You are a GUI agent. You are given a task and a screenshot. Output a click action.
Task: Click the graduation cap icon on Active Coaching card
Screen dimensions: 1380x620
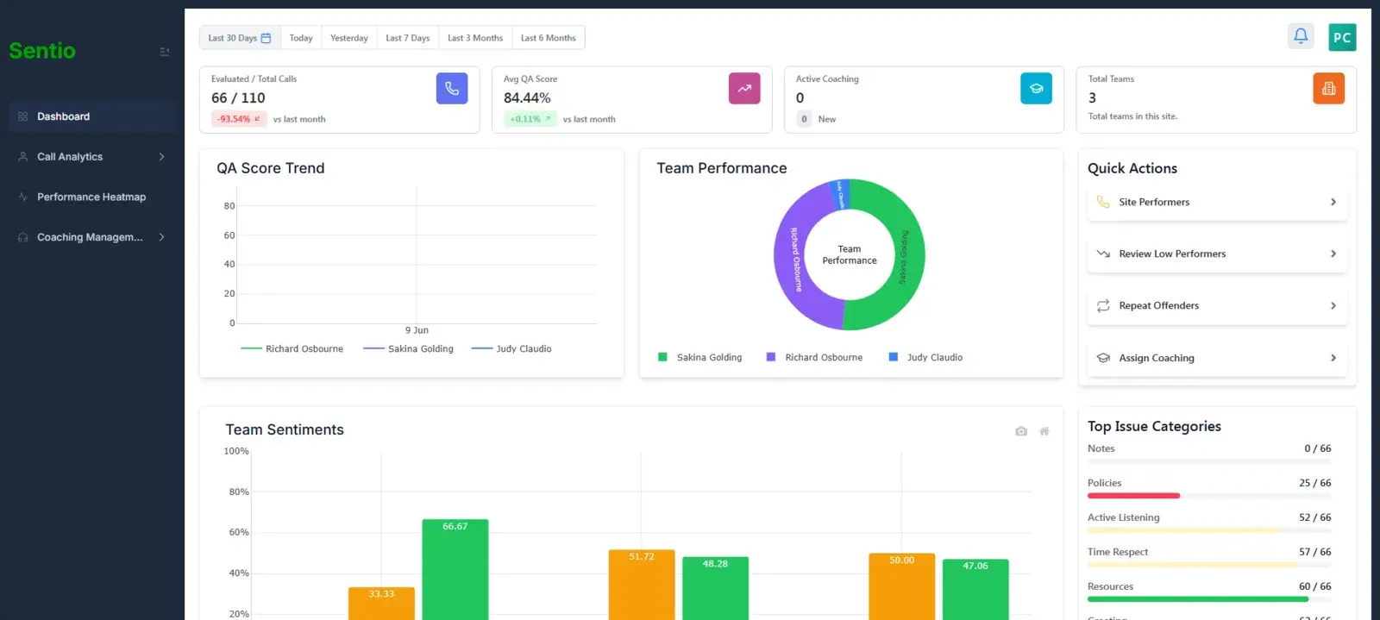click(1036, 88)
